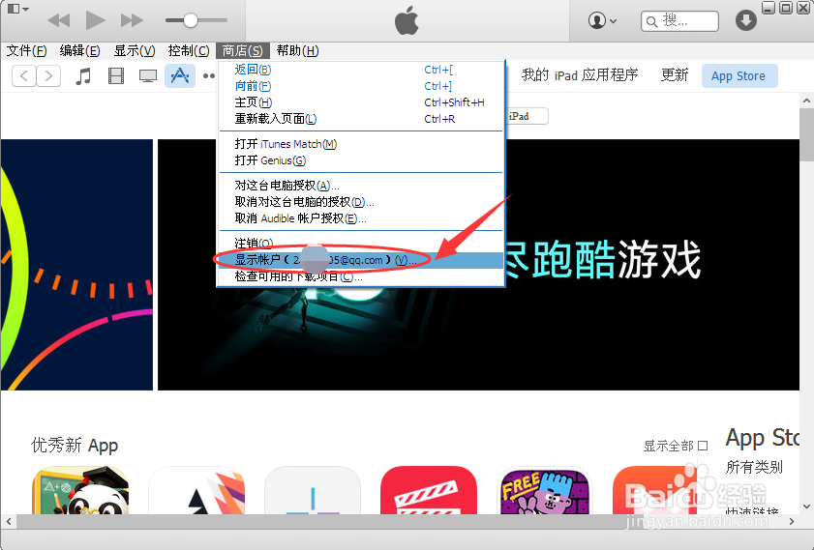Click the search input field

679,20
